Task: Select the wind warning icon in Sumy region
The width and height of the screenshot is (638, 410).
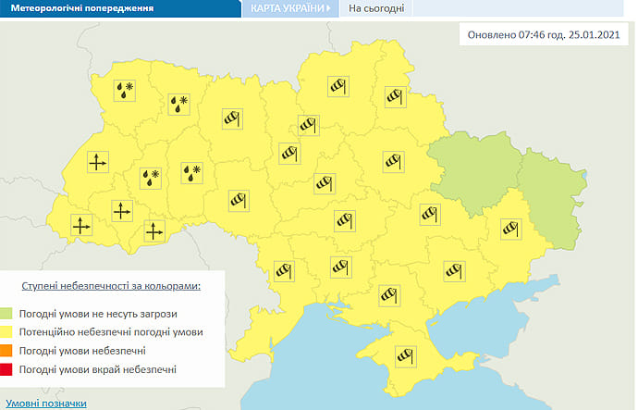Action: pyautogui.click(x=396, y=94)
